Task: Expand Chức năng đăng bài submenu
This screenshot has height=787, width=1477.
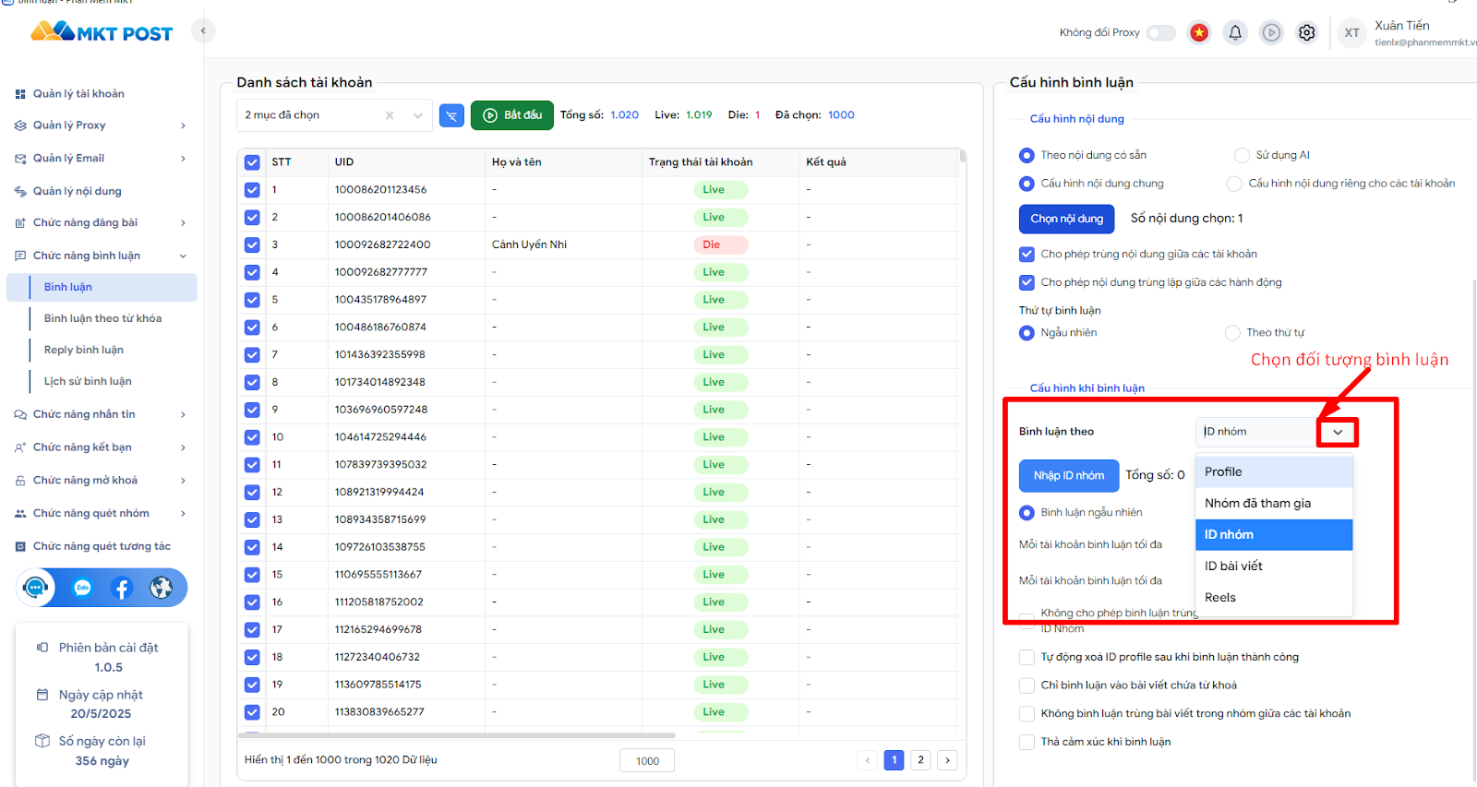Action: pyautogui.click(x=183, y=223)
